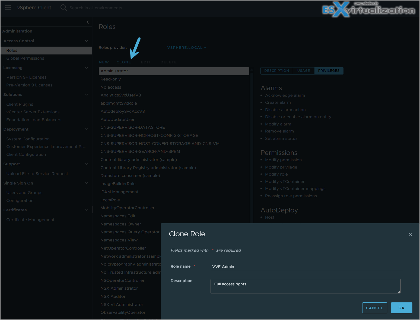Click the Description text area
The width and height of the screenshot is (420, 320).
(306, 286)
